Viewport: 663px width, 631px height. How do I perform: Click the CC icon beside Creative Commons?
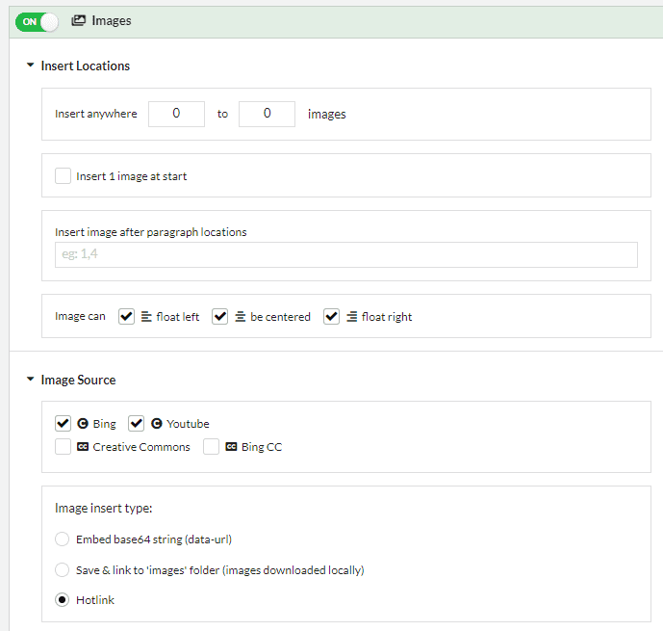pyautogui.click(x=83, y=447)
